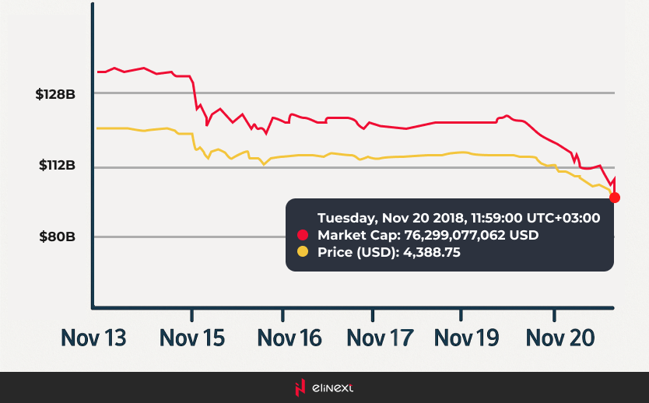Click the red endpoint marker on chart
The height and width of the screenshot is (403, 649).
[614, 198]
